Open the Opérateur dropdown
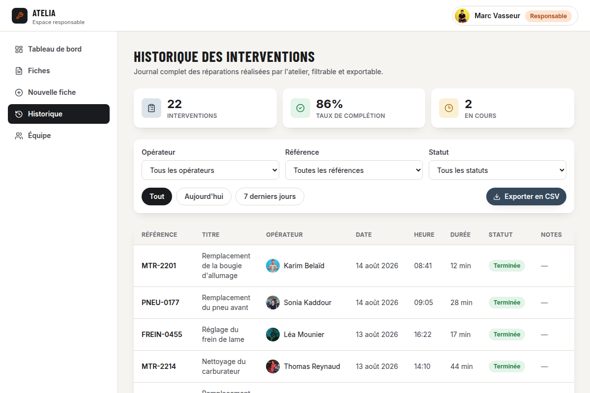The image size is (590, 393). (x=210, y=170)
